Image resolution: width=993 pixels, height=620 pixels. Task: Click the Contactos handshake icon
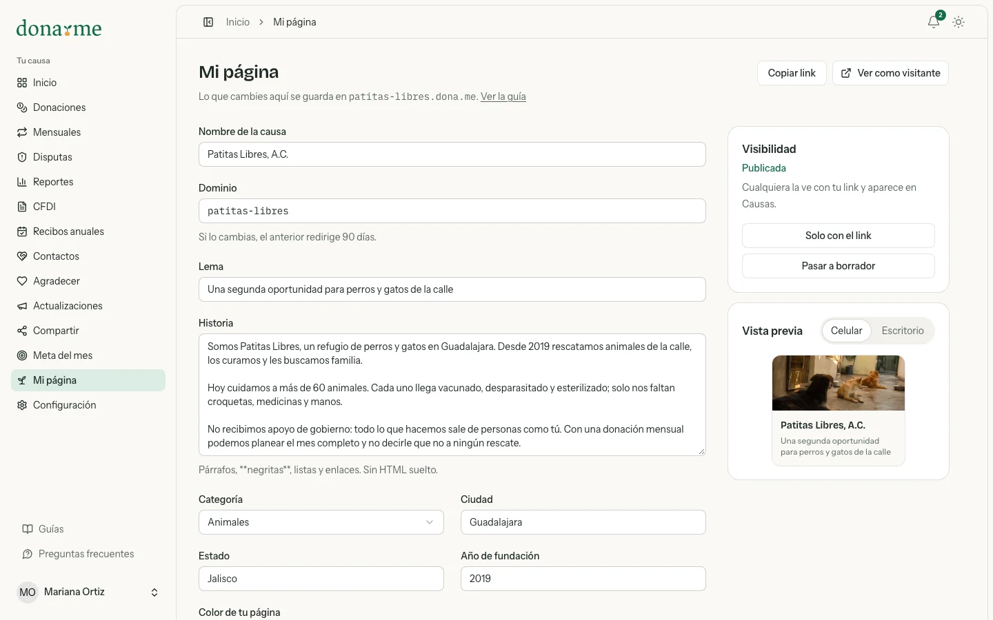pyautogui.click(x=22, y=256)
